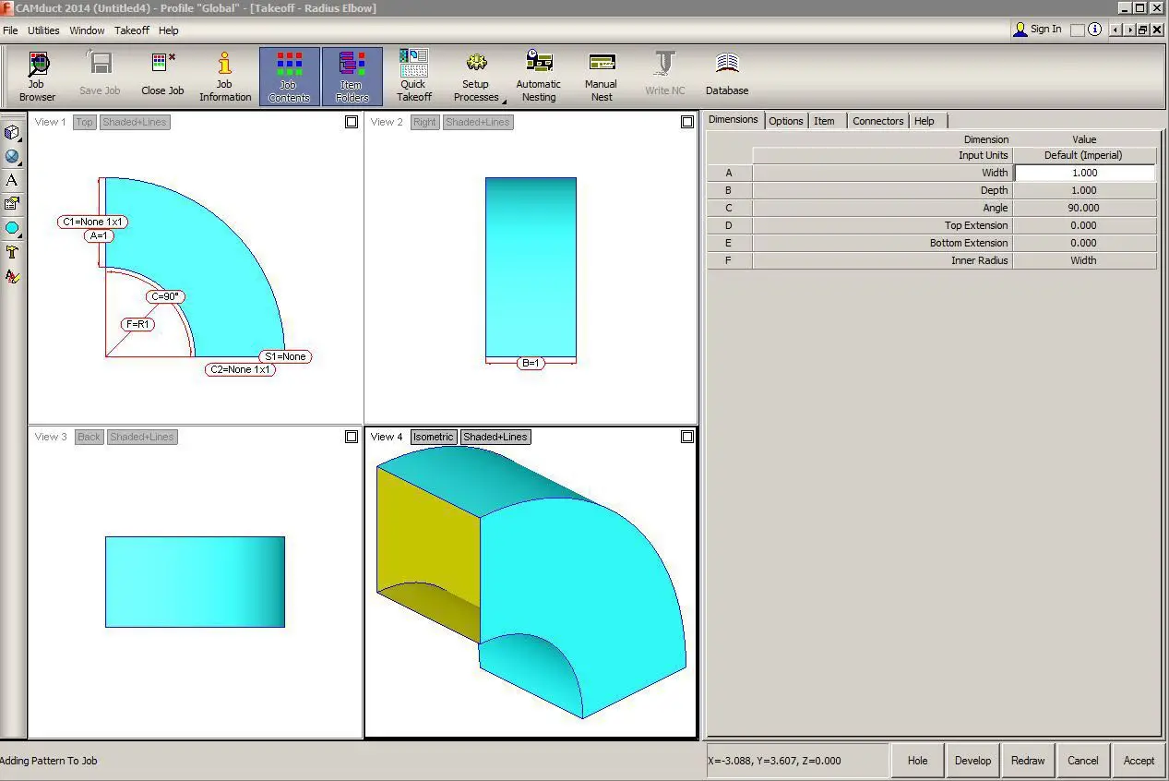The height and width of the screenshot is (781, 1169).
Task: Open the Takeoff menu
Action: pyautogui.click(x=131, y=30)
